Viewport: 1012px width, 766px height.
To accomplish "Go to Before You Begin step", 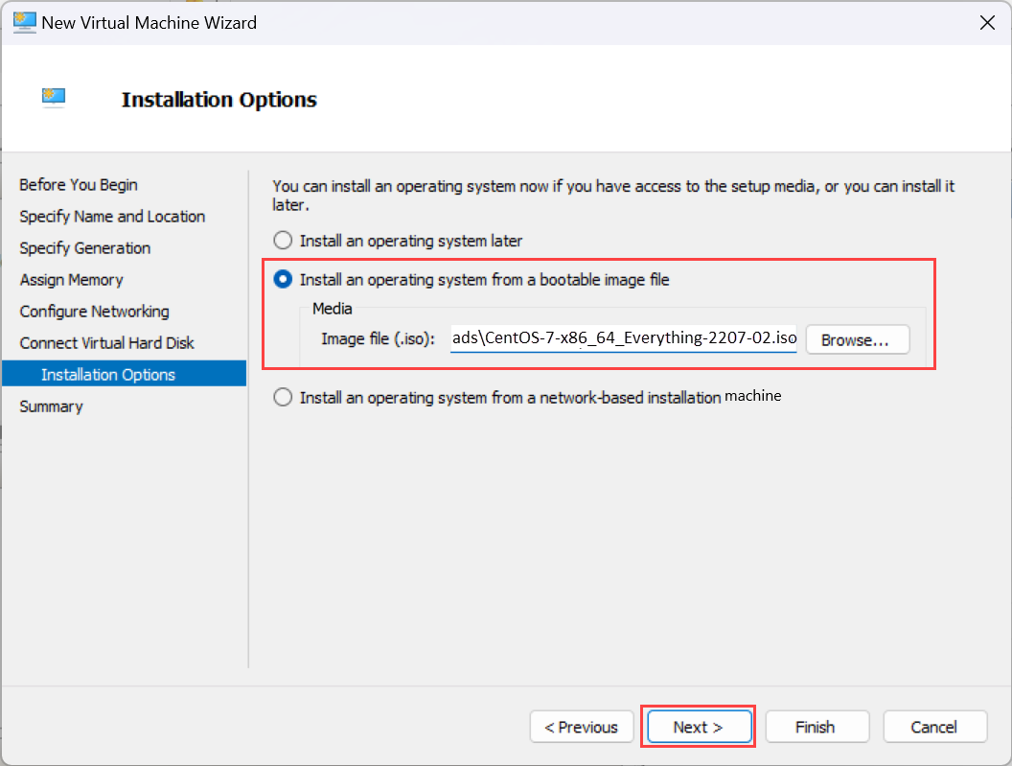I will pos(79,185).
